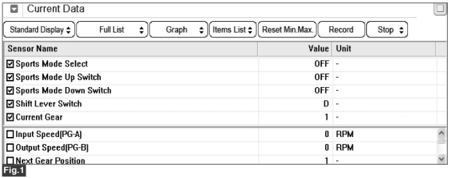
Task: Disable the Current Gear checkbox
Action: tap(11, 117)
